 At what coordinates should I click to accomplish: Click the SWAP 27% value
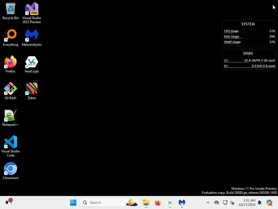click(272, 42)
